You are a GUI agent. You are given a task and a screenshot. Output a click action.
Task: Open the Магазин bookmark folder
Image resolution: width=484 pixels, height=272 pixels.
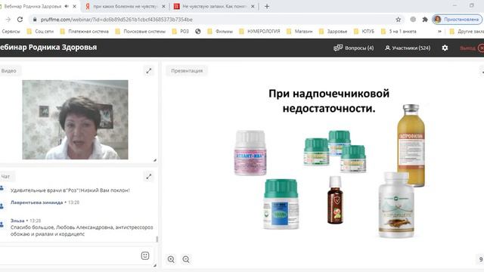[299, 32]
